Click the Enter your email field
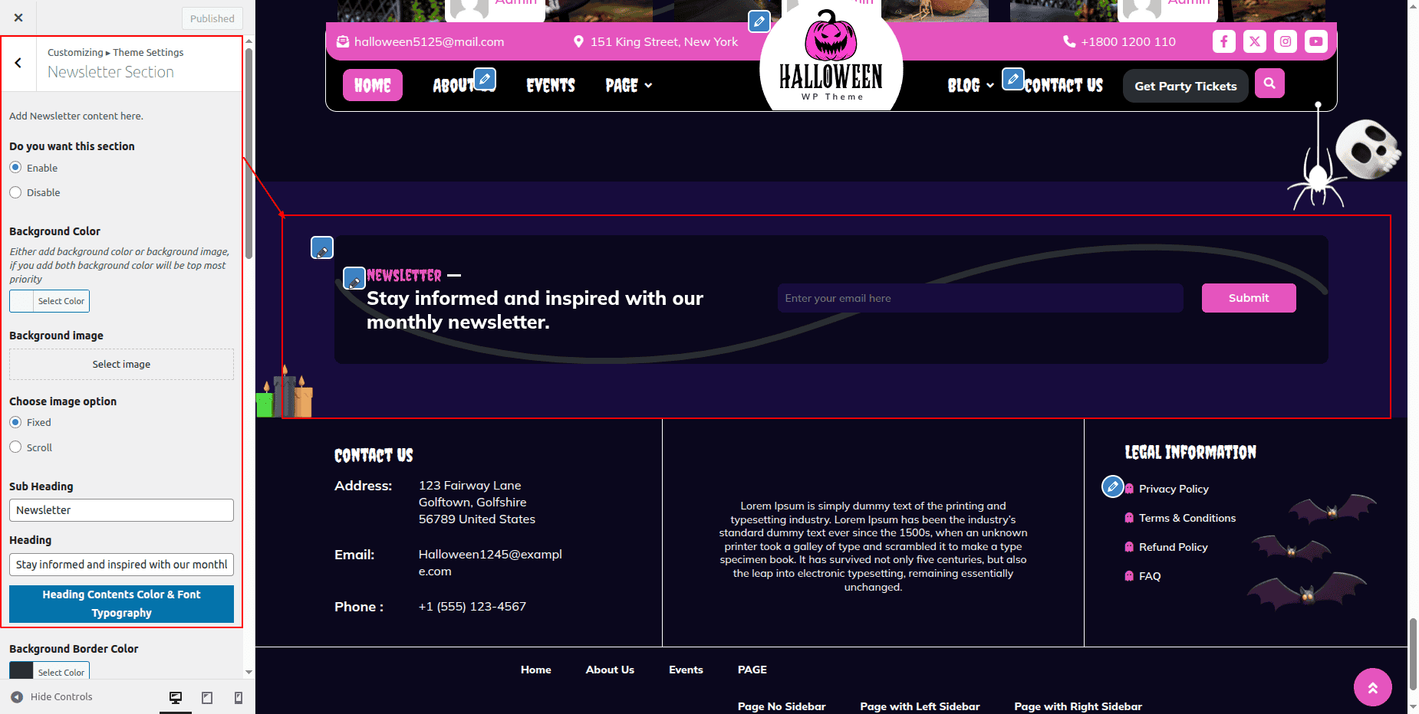The image size is (1419, 714). [979, 298]
